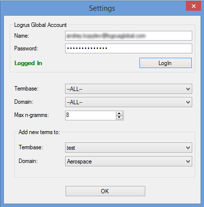Click the 'Logged In' status text

coord(28,63)
